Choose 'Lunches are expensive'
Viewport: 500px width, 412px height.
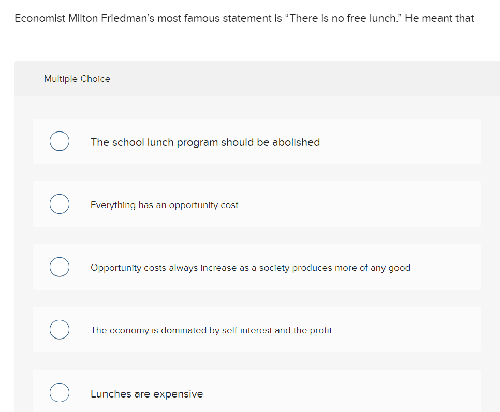point(146,393)
